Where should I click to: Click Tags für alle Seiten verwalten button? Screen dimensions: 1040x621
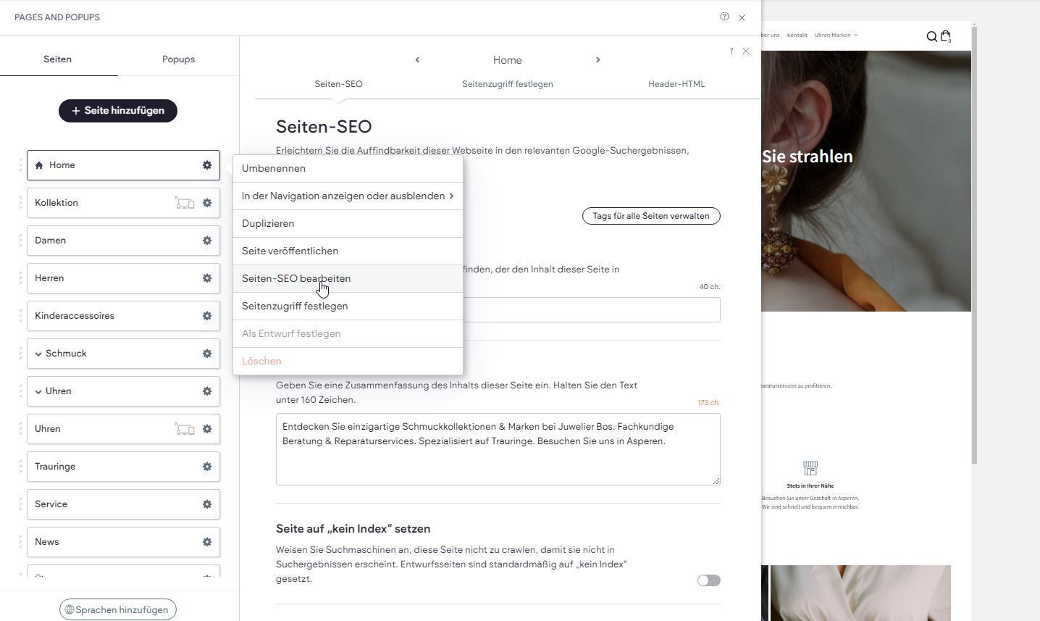651,216
